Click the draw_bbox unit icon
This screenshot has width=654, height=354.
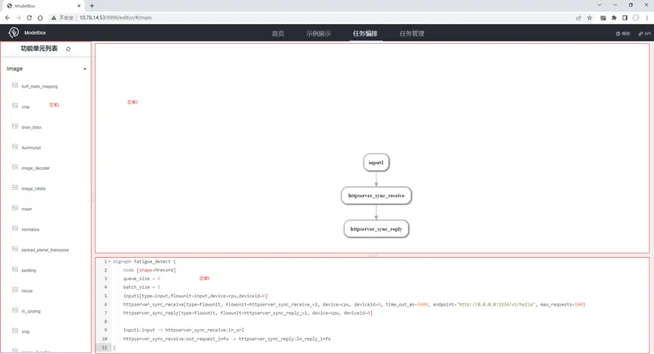click(x=15, y=127)
